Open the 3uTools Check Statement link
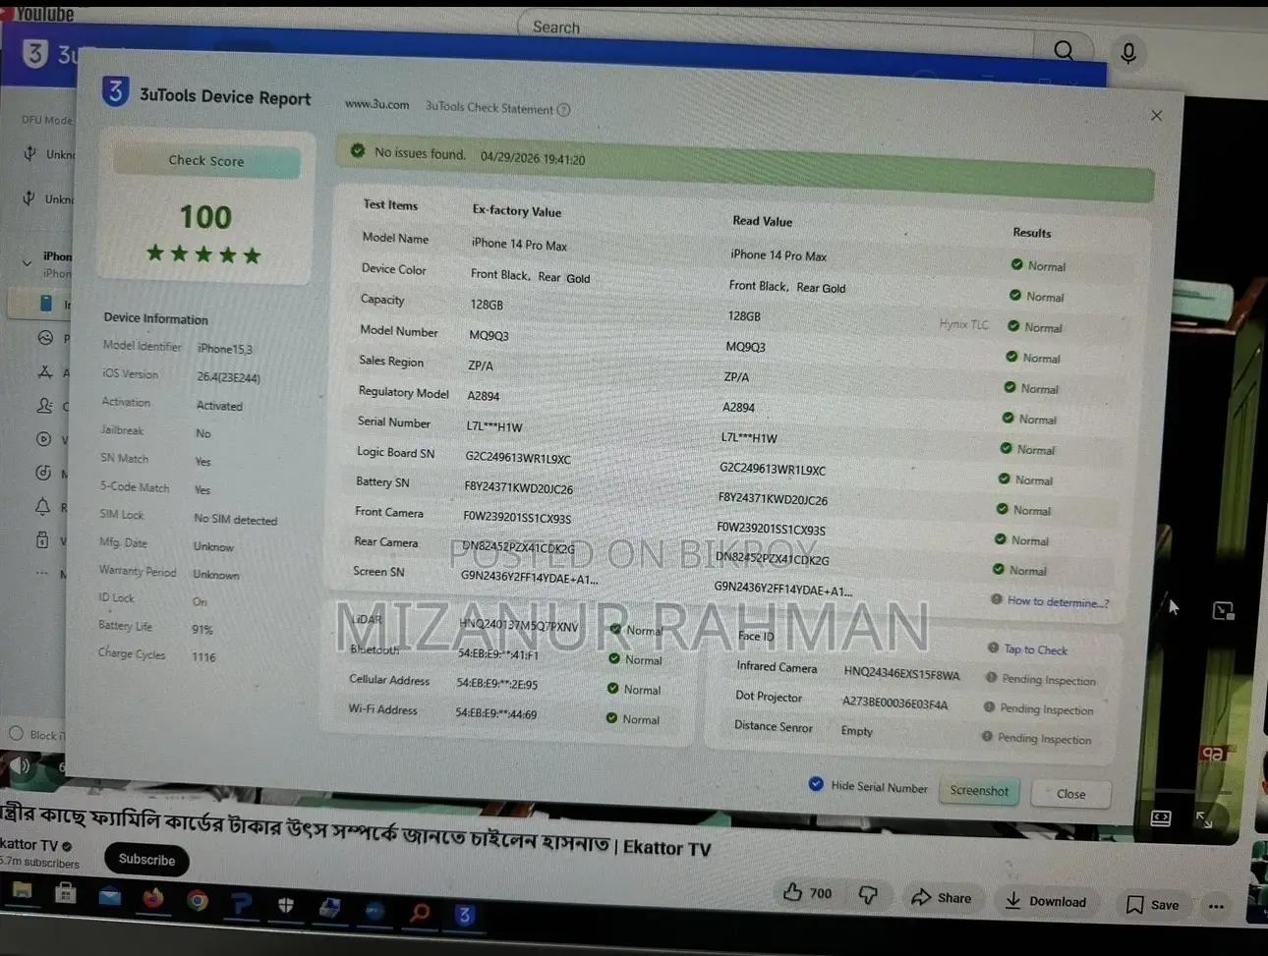 (489, 107)
